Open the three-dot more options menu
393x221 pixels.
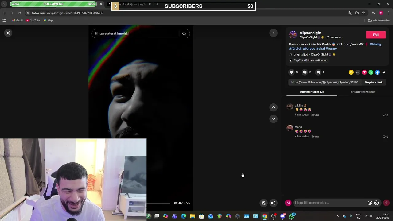(x=273, y=33)
